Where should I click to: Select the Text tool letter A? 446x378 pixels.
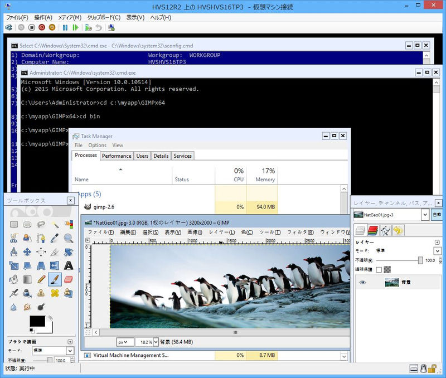[x=69, y=265]
